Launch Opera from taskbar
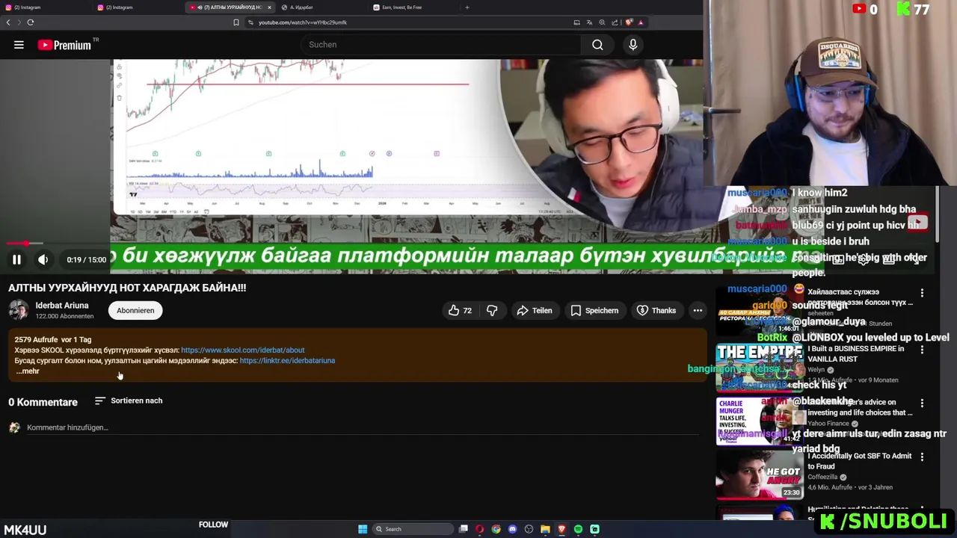Screen dimensions: 957x538 (x=479, y=529)
